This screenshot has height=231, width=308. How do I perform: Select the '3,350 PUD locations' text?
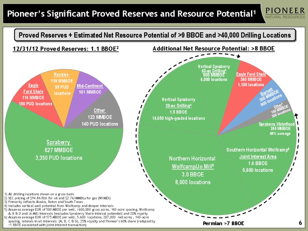click(59, 158)
